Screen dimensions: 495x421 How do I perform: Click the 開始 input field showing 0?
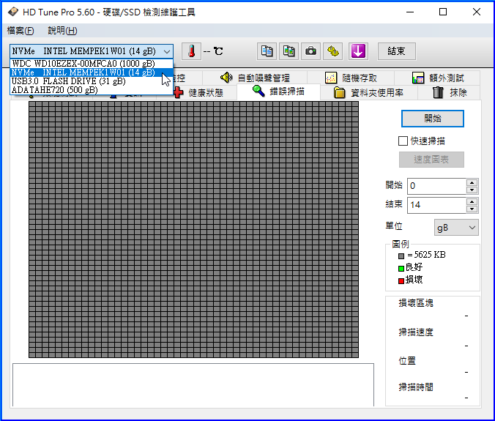436,186
